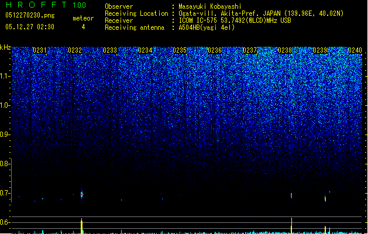Click observer name Masayuki Kobayashi
This screenshot has height=234, width=368.
tap(210, 6)
